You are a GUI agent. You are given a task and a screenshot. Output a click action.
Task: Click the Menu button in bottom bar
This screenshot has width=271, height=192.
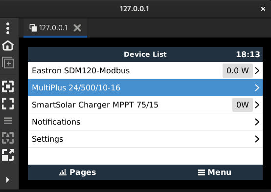coord(214,172)
